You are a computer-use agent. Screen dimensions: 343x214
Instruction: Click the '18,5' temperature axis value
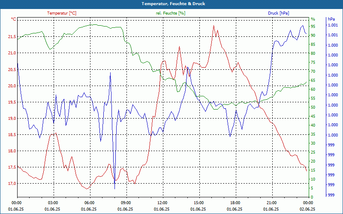point(12,135)
